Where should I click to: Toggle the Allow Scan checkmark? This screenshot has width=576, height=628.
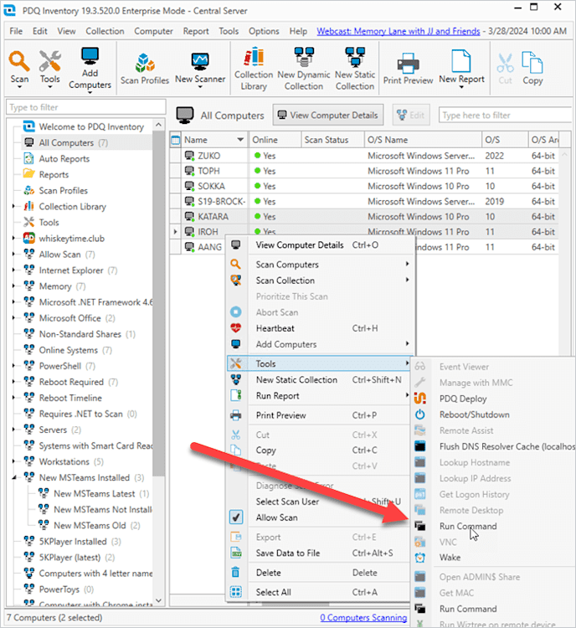point(236,517)
